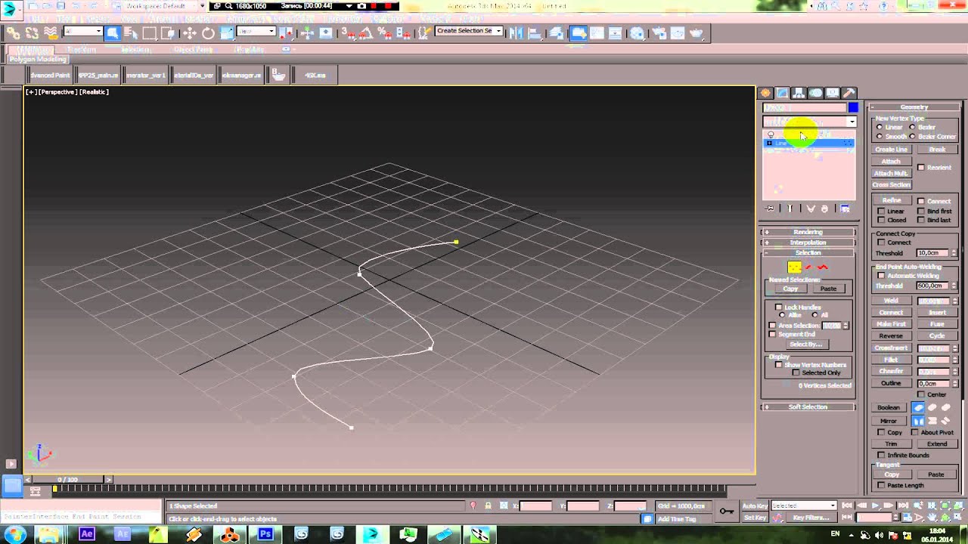Screen dimensions: 968x544
Task: Select Vertex sub-object level icon
Action: point(794,267)
